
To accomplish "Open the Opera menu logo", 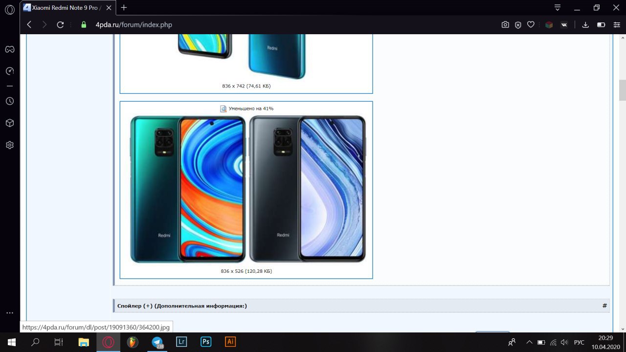I will (x=9, y=10).
